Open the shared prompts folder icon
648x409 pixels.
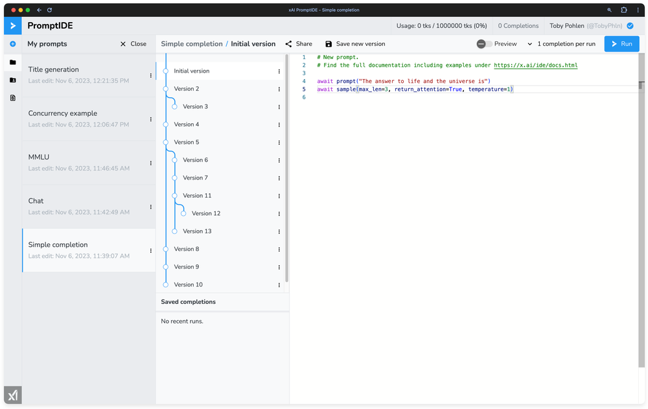click(12, 80)
